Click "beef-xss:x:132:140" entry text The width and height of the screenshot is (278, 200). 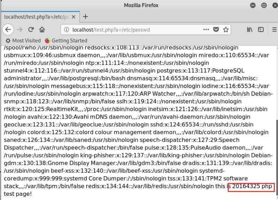click(x=78, y=171)
